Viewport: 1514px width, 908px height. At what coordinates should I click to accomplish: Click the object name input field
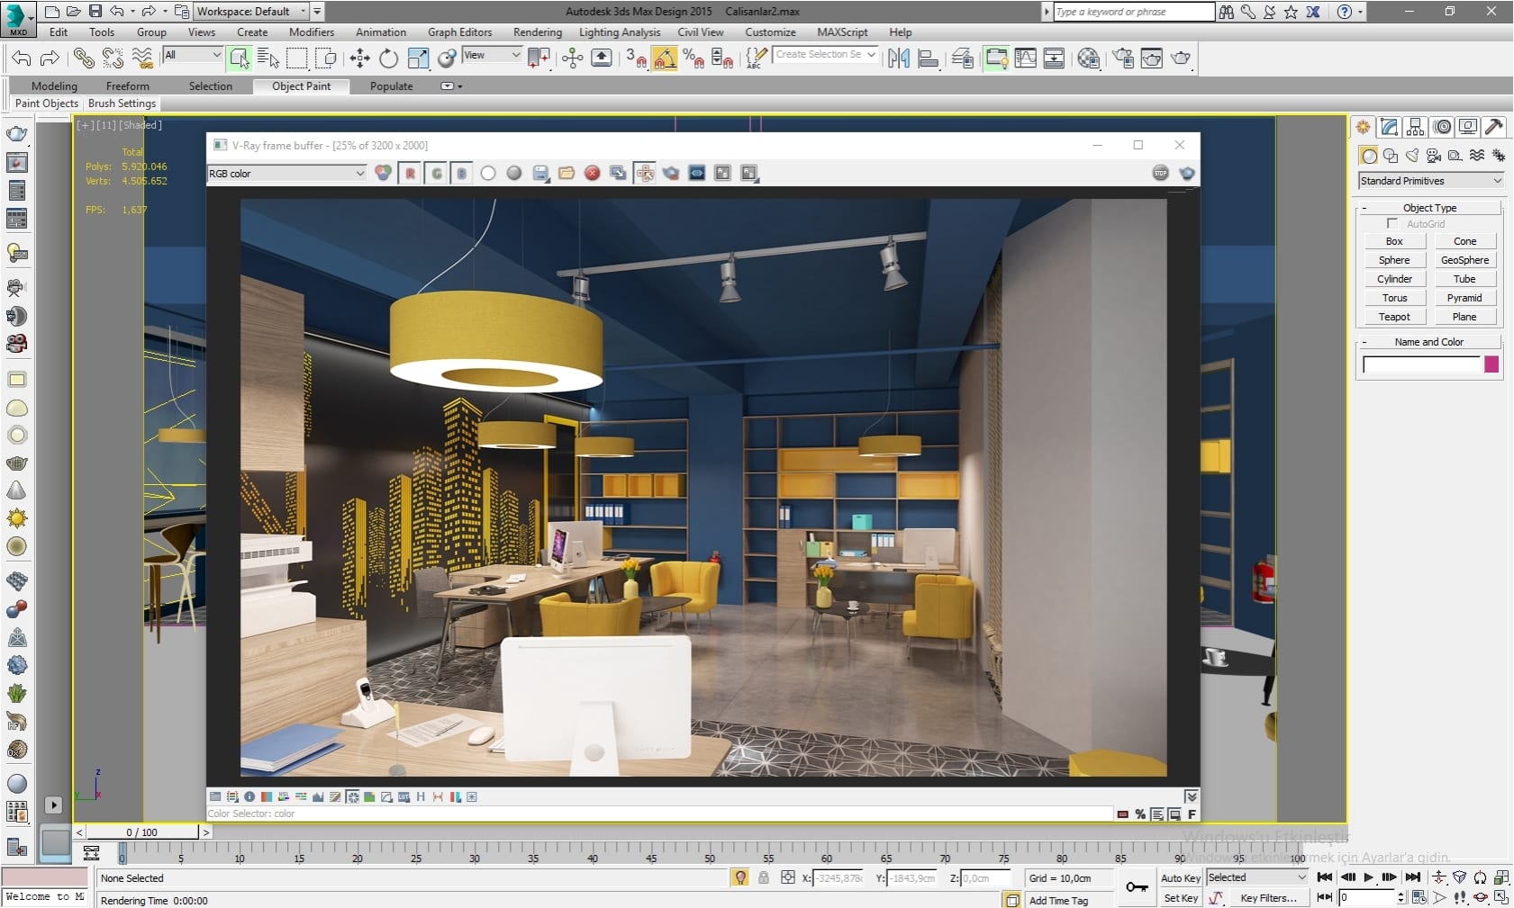coord(1420,364)
